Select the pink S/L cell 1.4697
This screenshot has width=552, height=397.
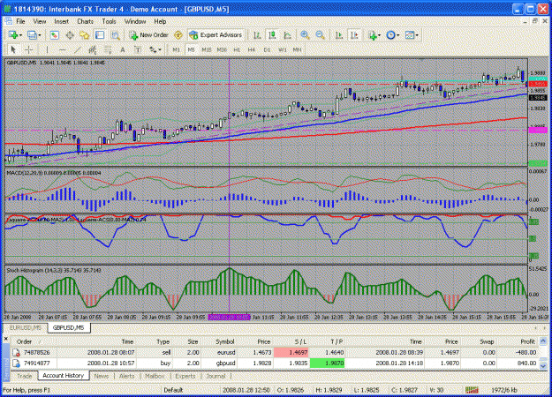tap(291, 352)
